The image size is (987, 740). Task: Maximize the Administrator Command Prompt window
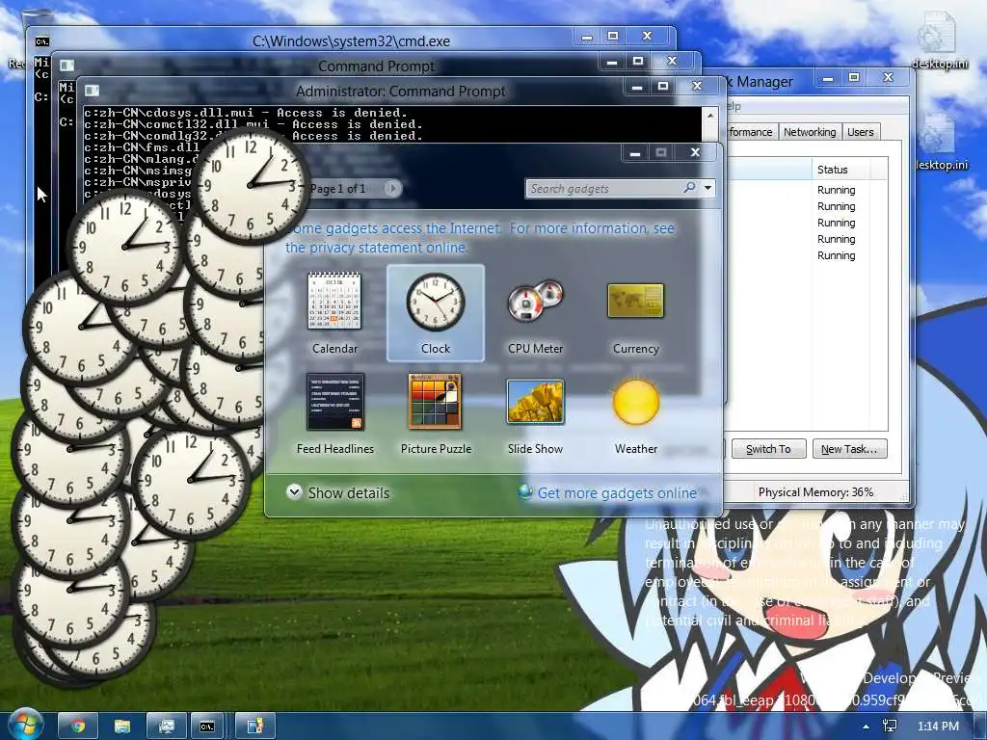pyautogui.click(x=663, y=87)
